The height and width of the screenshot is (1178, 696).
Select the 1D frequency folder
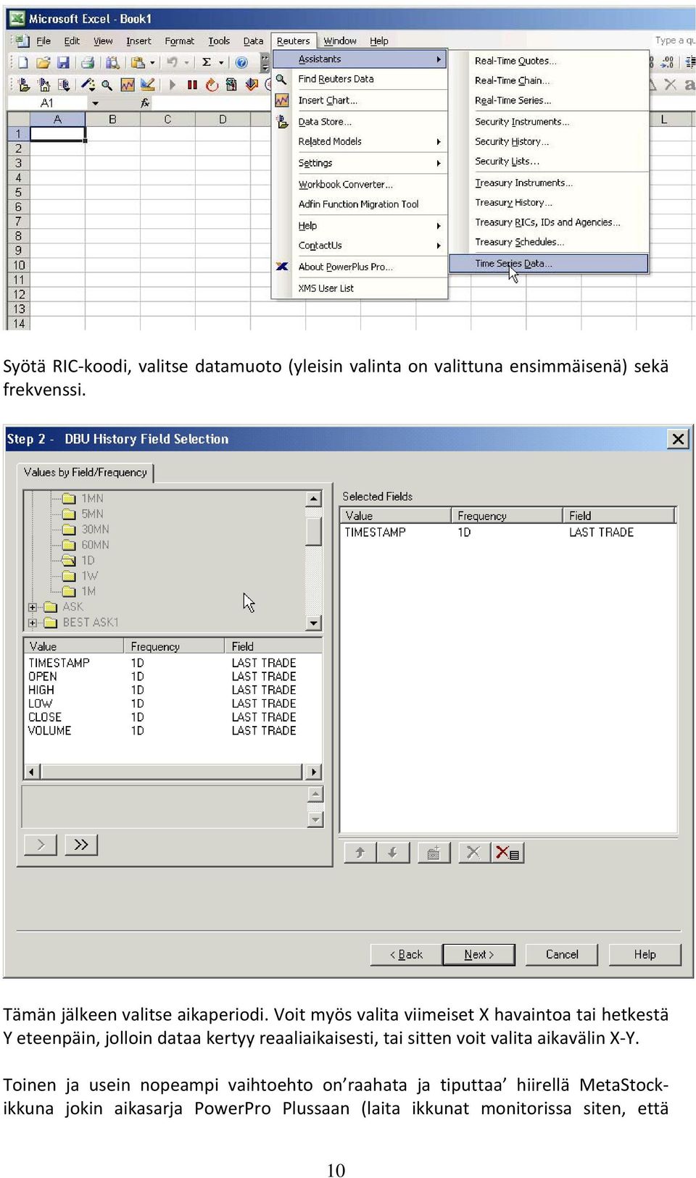click(79, 561)
